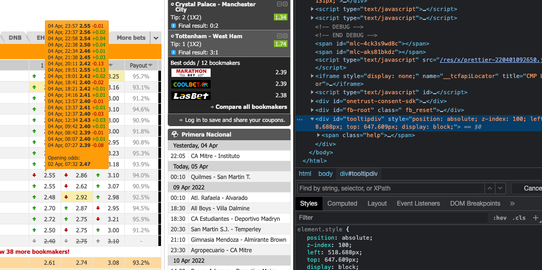This screenshot has height=270, width=542.
Task: Click the green 1.74 odds box in the coupon
Action: [280, 44]
